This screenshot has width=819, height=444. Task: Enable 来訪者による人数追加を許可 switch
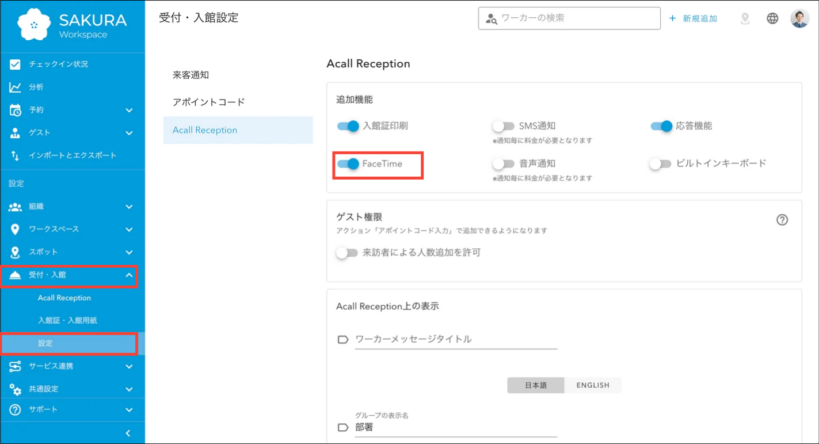click(347, 253)
